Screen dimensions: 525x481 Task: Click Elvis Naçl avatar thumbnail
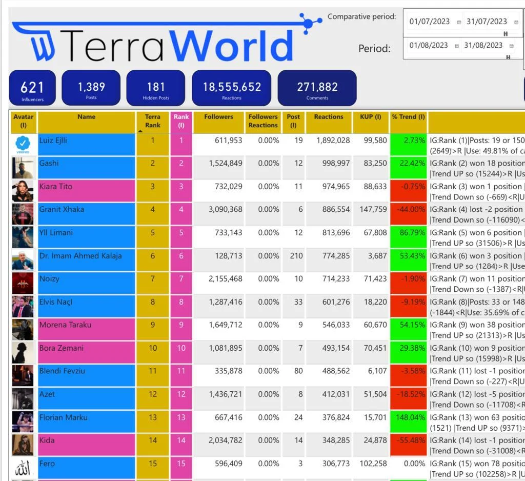[23, 307]
